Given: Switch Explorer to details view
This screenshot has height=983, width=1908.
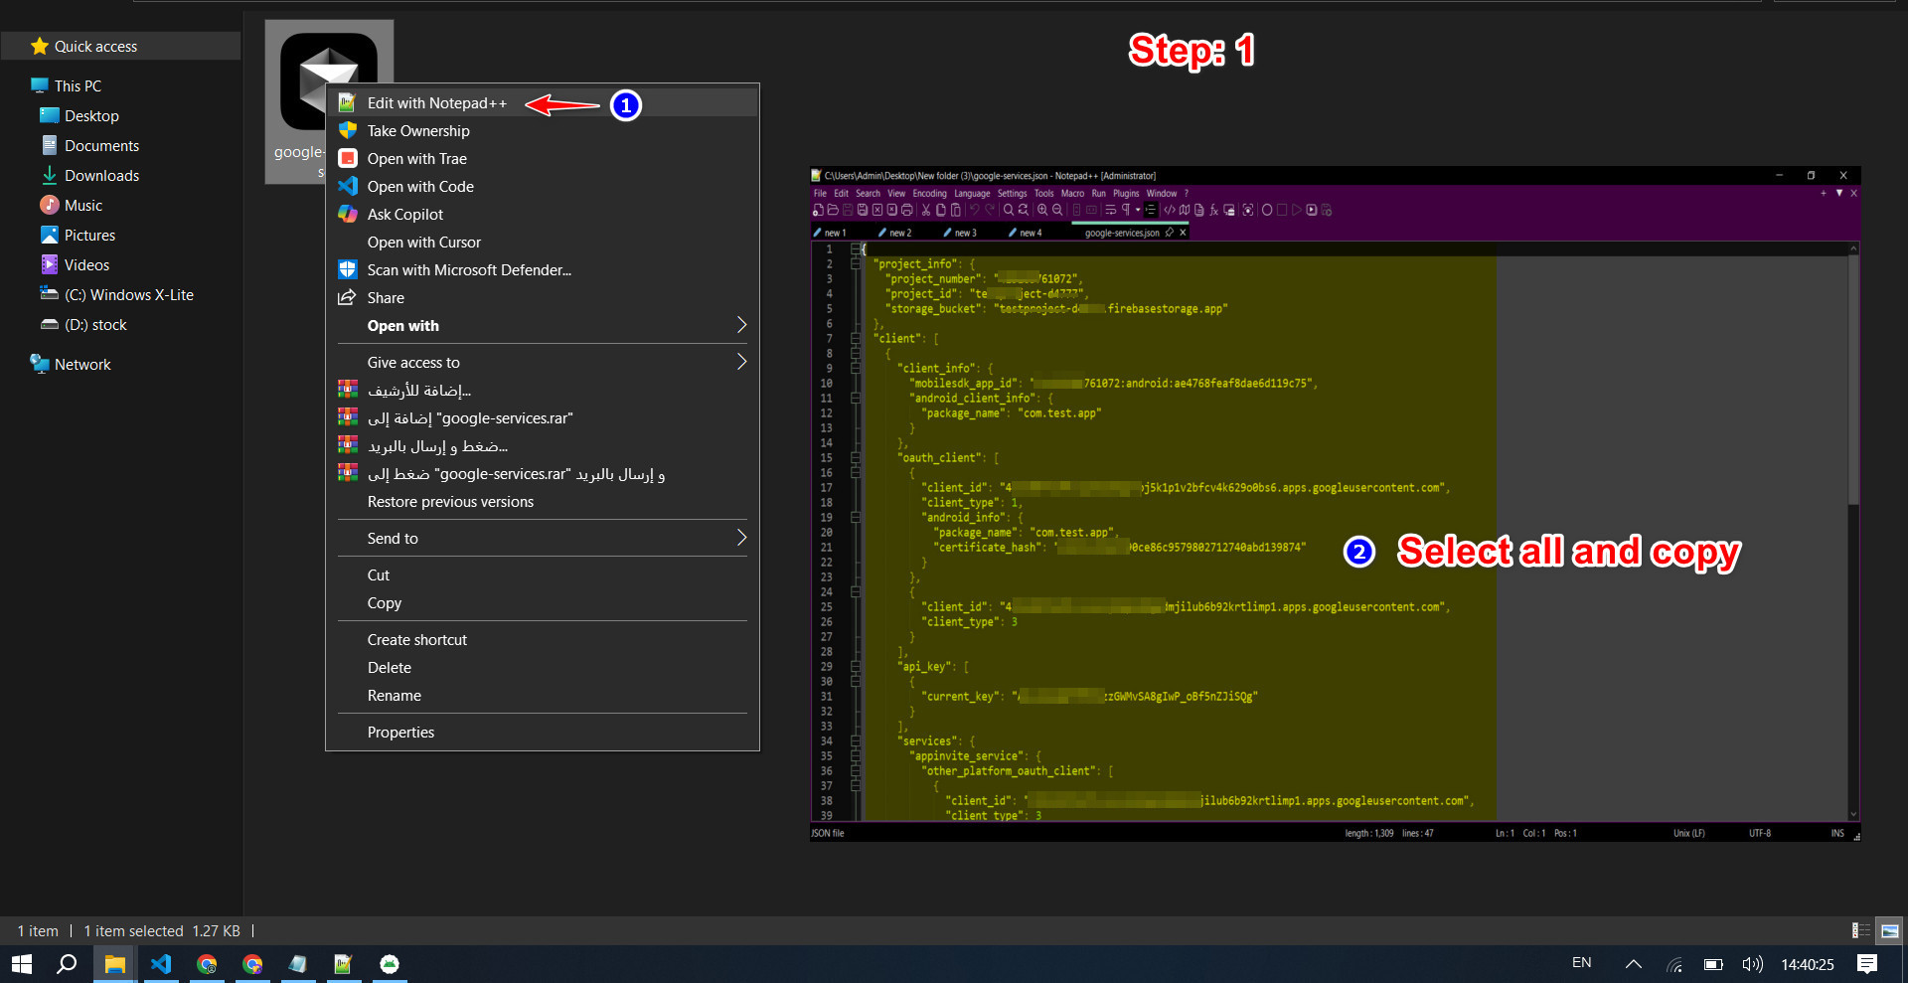Looking at the screenshot, I should click(x=1859, y=931).
